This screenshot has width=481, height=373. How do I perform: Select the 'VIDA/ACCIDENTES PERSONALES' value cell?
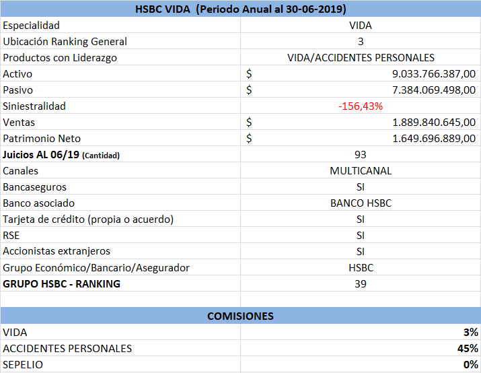[361, 58]
